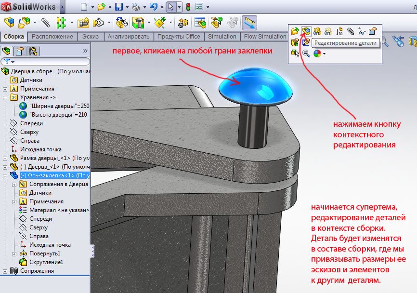
Task: Toggle the rebuild traffic light icon
Action: tap(188, 7)
